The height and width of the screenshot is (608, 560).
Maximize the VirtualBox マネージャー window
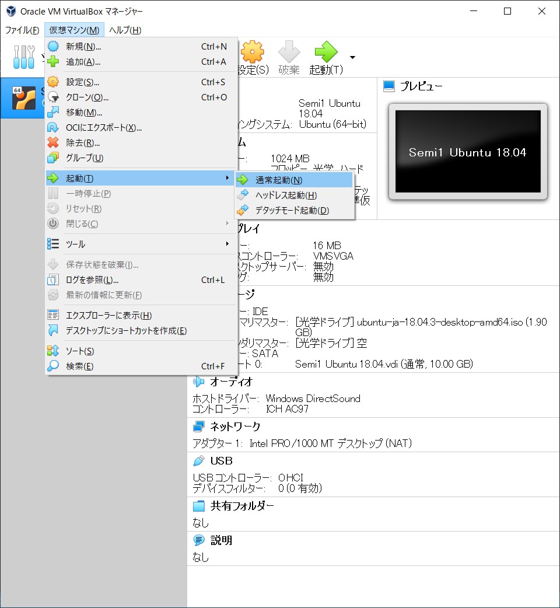(x=508, y=11)
